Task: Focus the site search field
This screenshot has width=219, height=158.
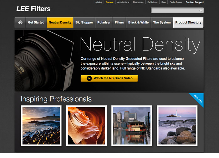Action: pyautogui.click(x=177, y=10)
